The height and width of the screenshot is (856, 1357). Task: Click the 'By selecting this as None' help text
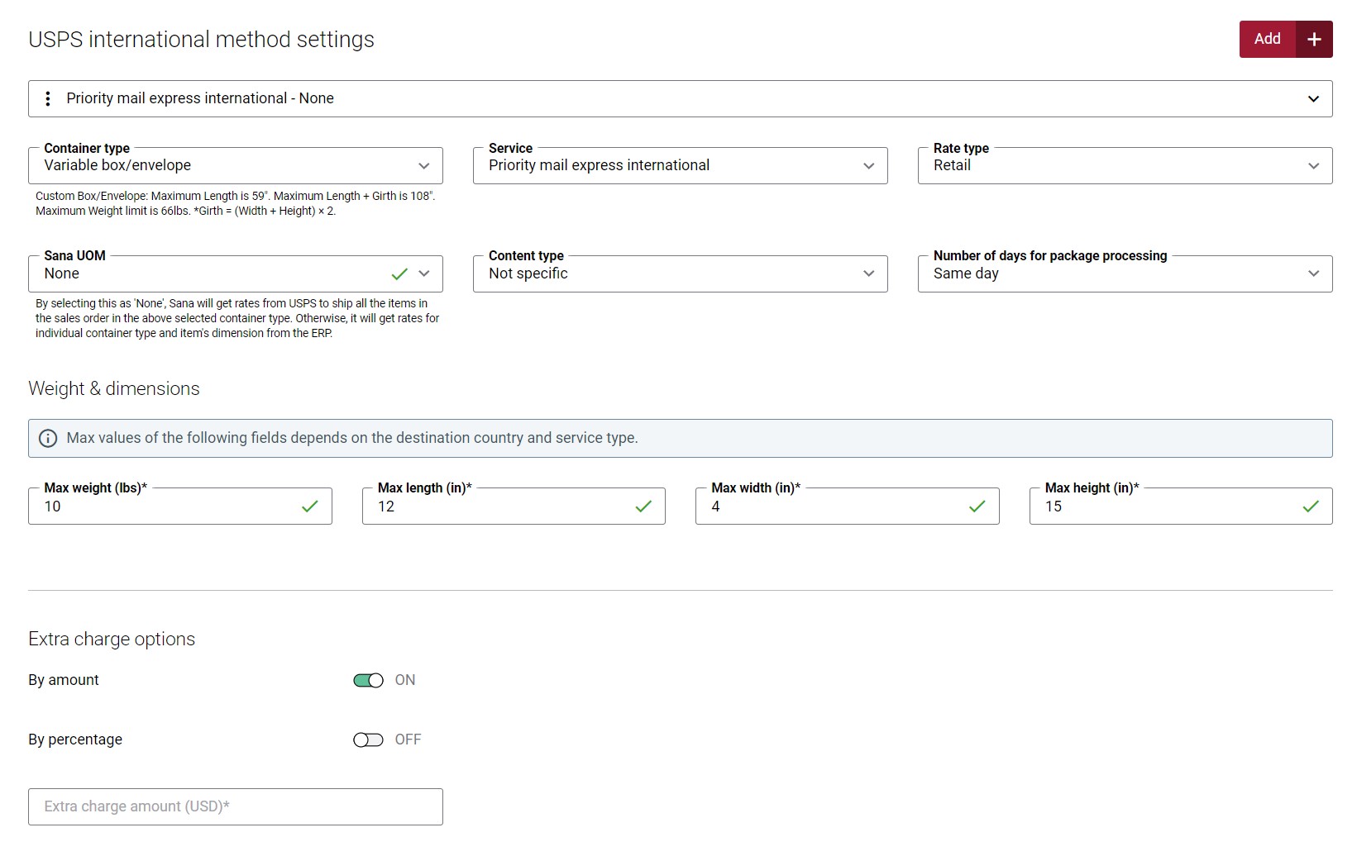[x=237, y=318]
